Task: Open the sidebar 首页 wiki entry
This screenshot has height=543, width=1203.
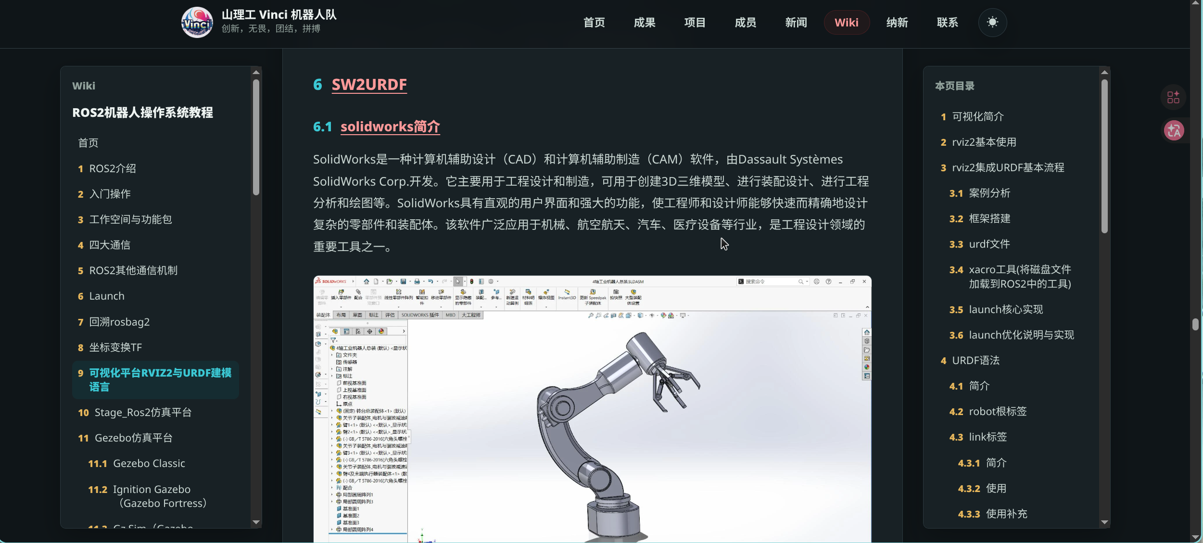Action: pos(155,143)
